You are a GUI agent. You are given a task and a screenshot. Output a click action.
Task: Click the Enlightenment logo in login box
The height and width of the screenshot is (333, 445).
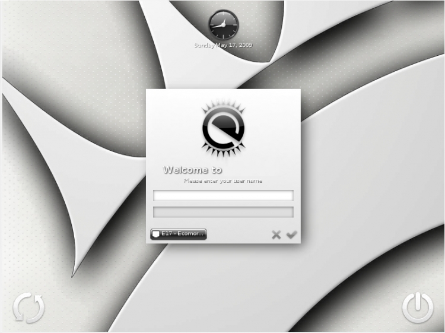(223, 129)
